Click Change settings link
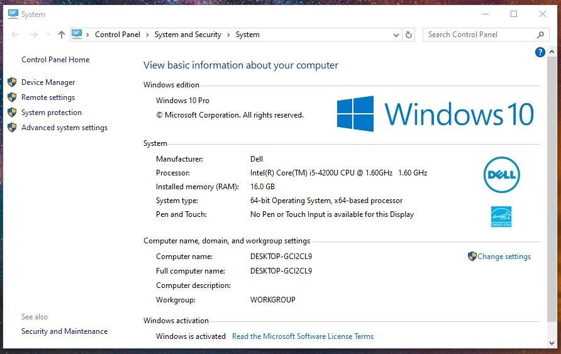 [x=504, y=257]
